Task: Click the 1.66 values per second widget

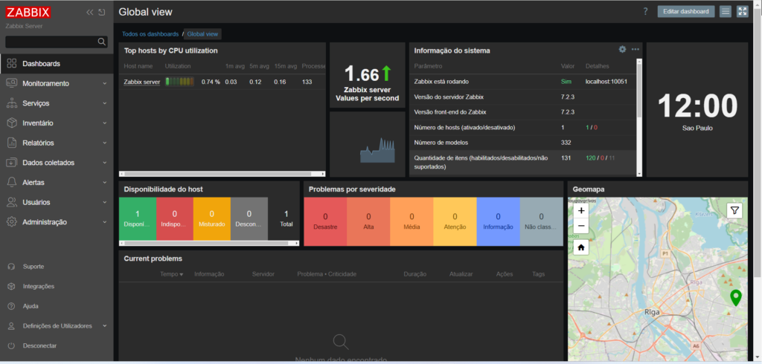Action: [x=368, y=75]
